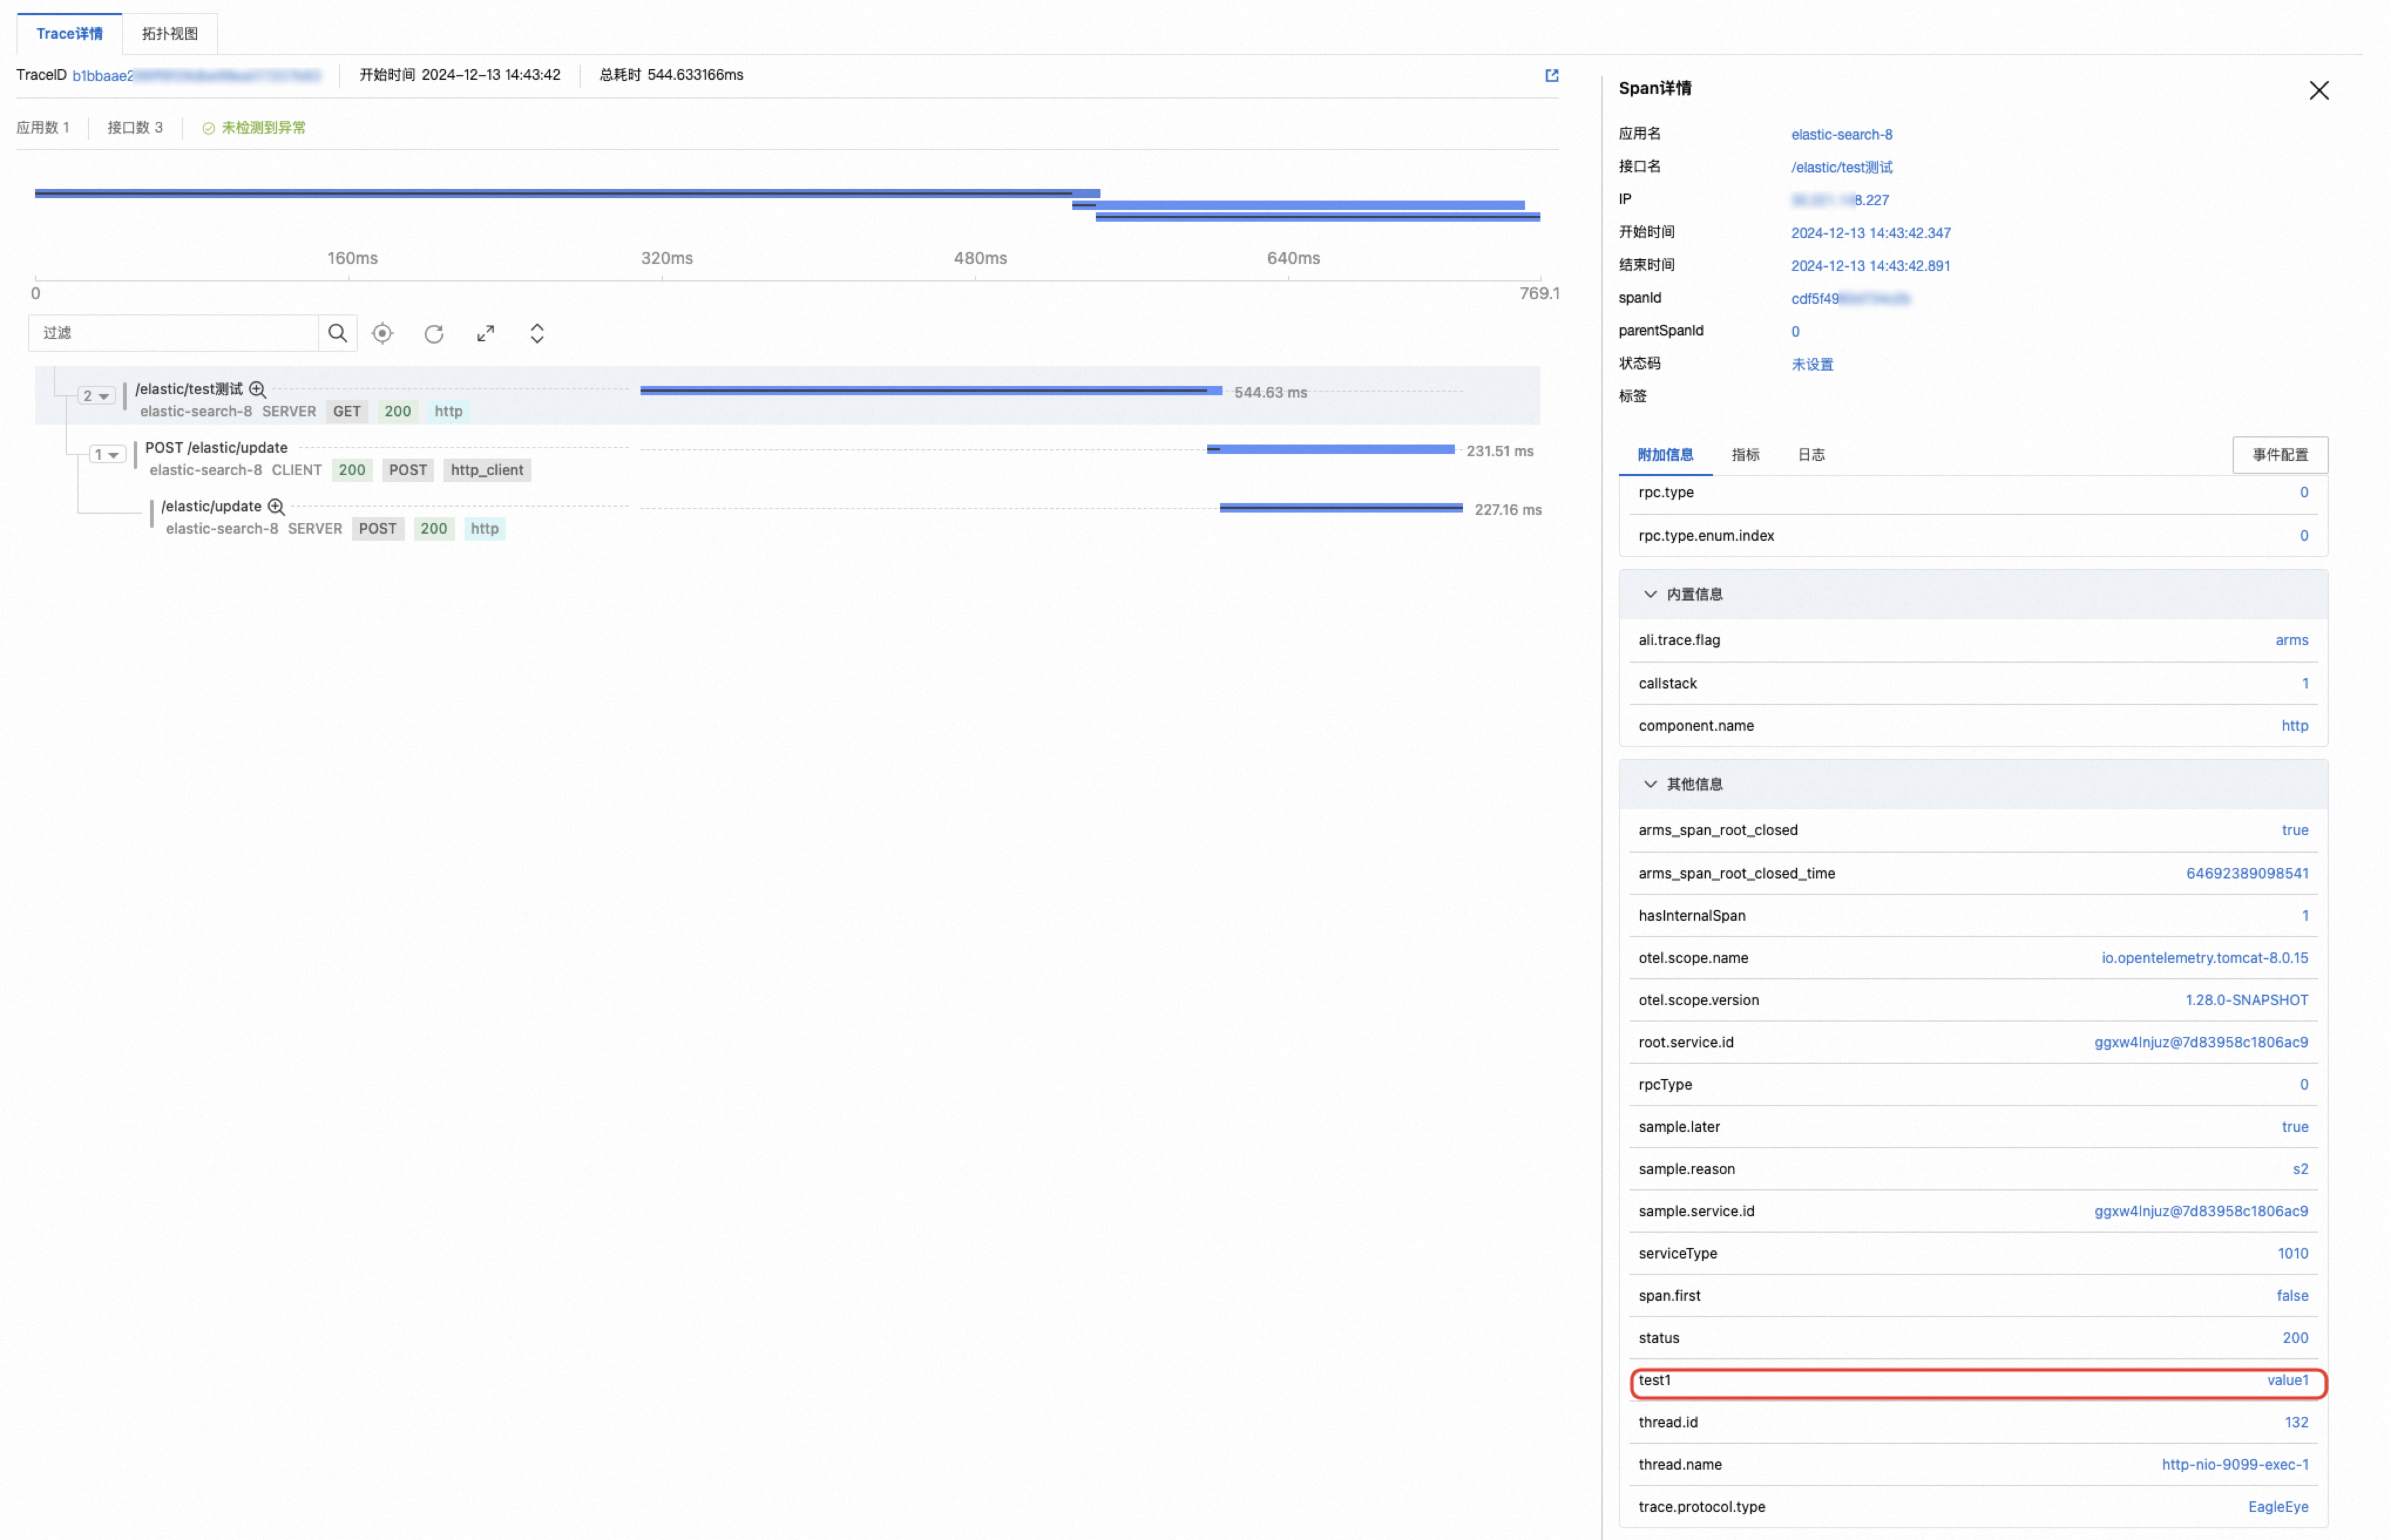Open the 日志 tab in span details
Image resolution: width=2391 pixels, height=1540 pixels.
tap(1811, 455)
